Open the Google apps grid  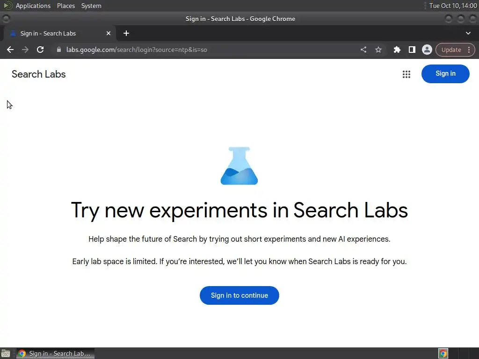406,74
